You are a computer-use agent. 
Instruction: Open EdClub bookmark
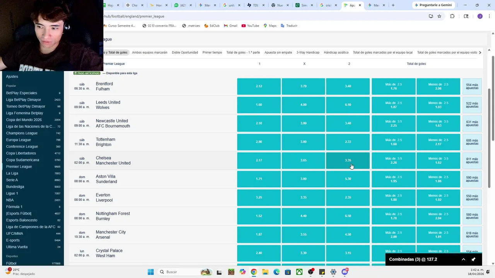(212, 26)
